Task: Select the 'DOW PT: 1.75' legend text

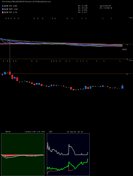Action: (10, 12)
